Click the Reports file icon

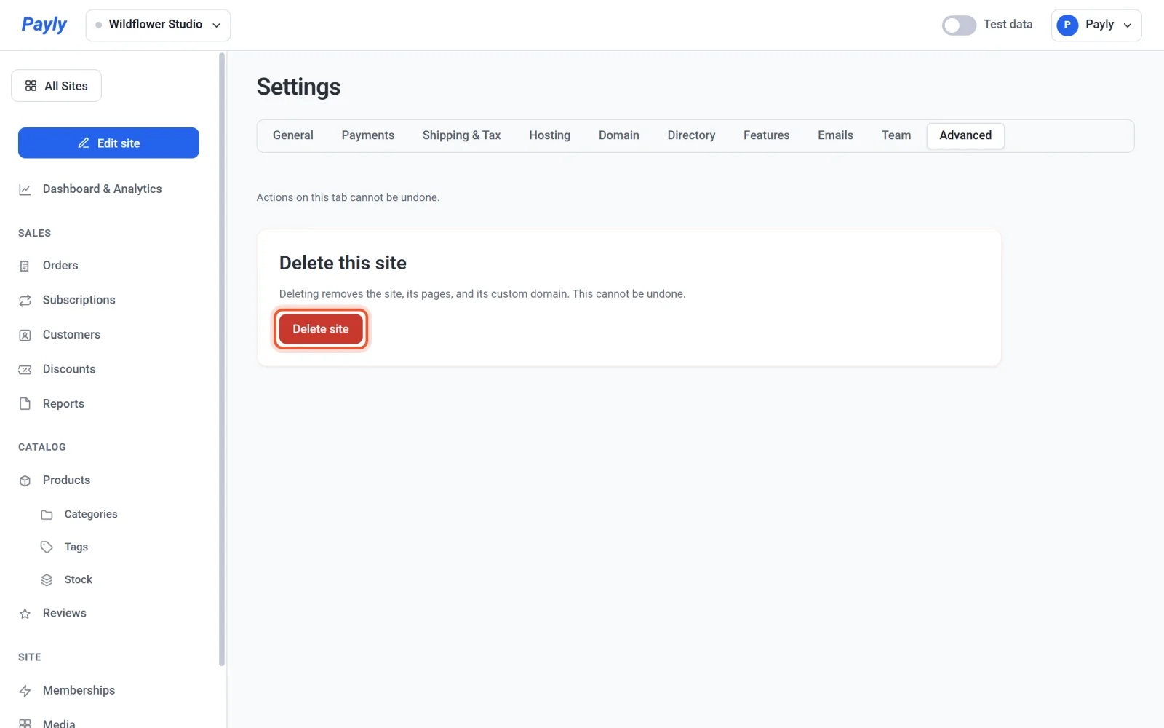[x=25, y=403]
